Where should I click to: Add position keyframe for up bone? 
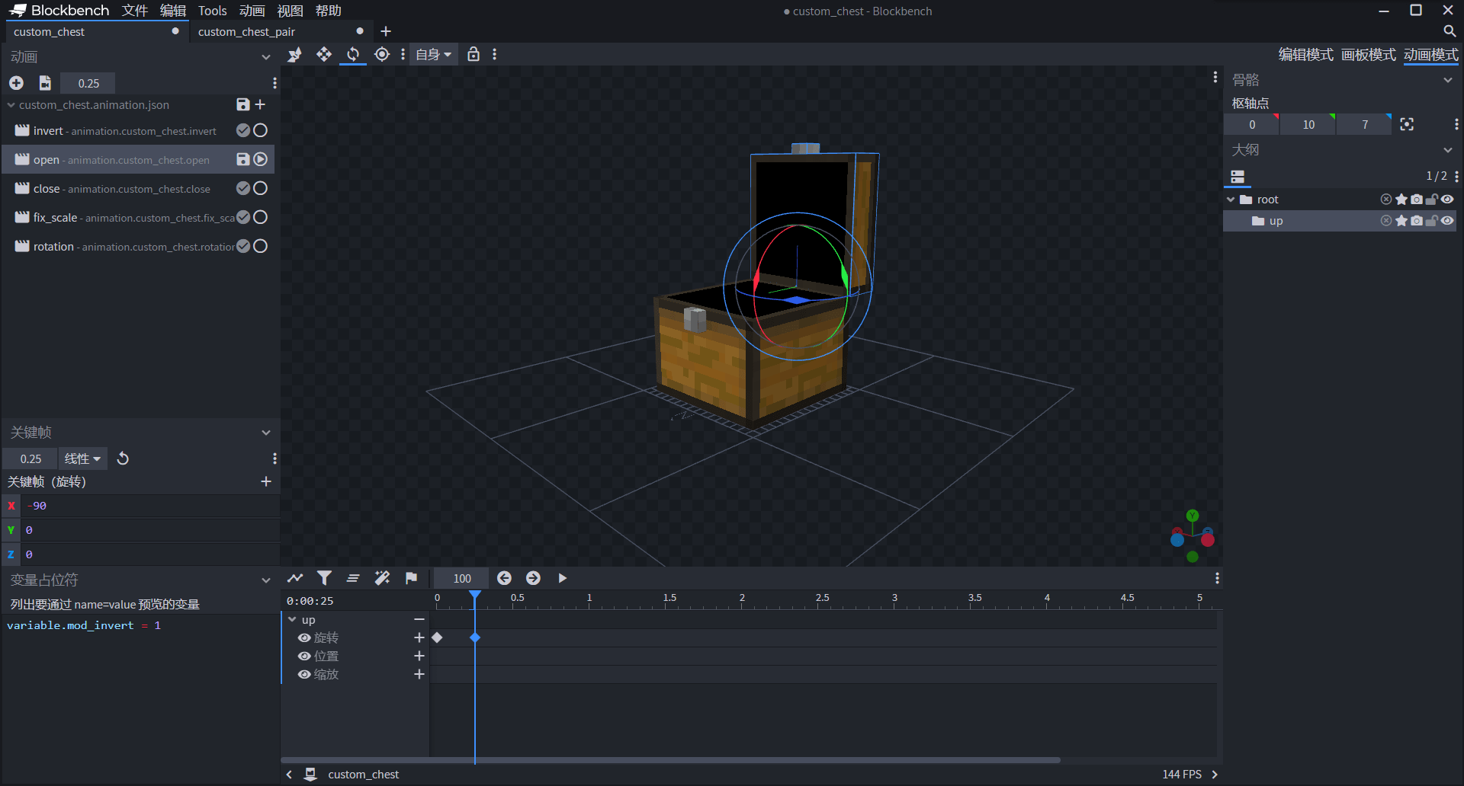tap(419, 656)
